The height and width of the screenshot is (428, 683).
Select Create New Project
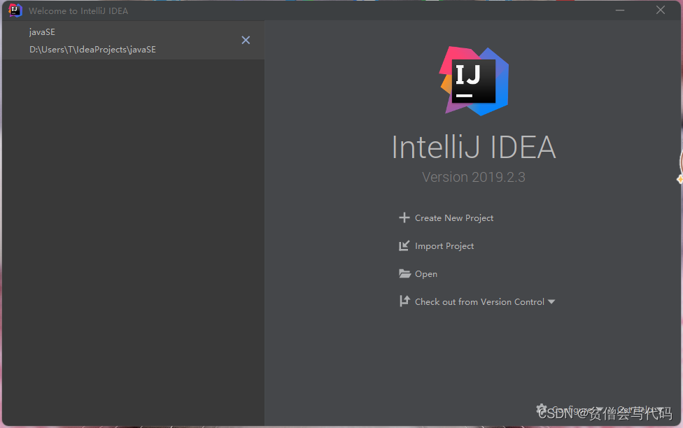click(454, 217)
